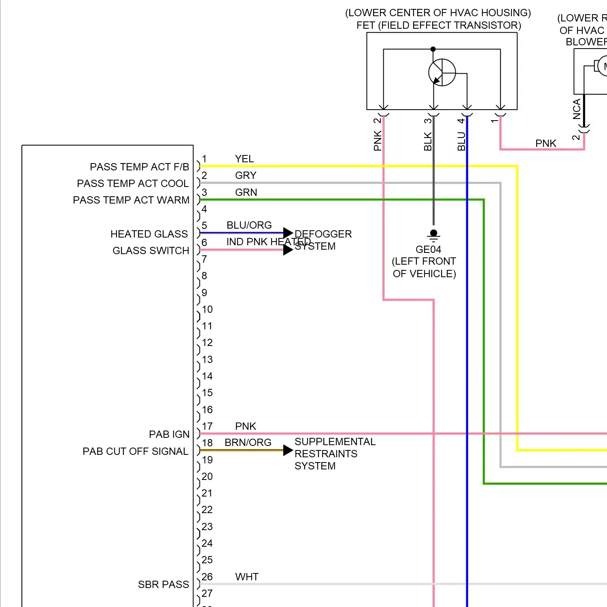This screenshot has height=607, width=607.
Task: Click the '(LEFT FRONT' location text
Action: (x=424, y=261)
